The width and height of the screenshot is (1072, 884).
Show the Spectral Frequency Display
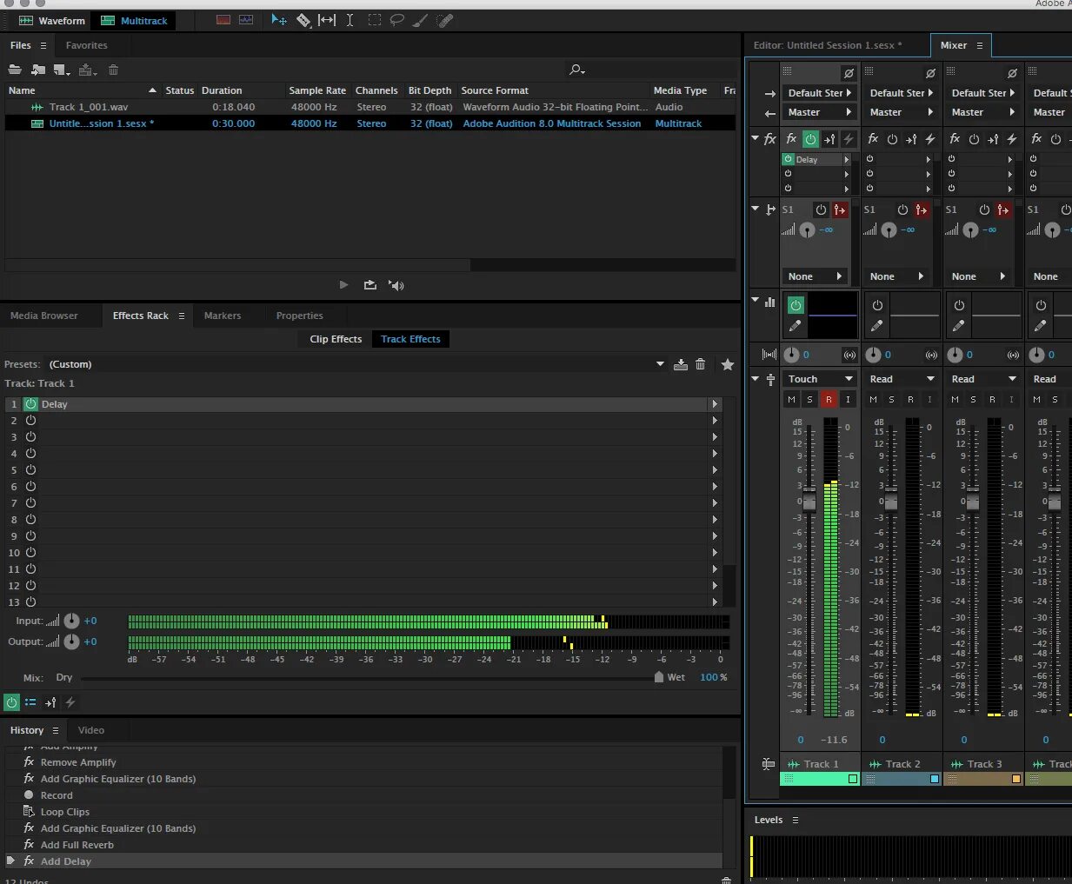pyautogui.click(x=223, y=20)
